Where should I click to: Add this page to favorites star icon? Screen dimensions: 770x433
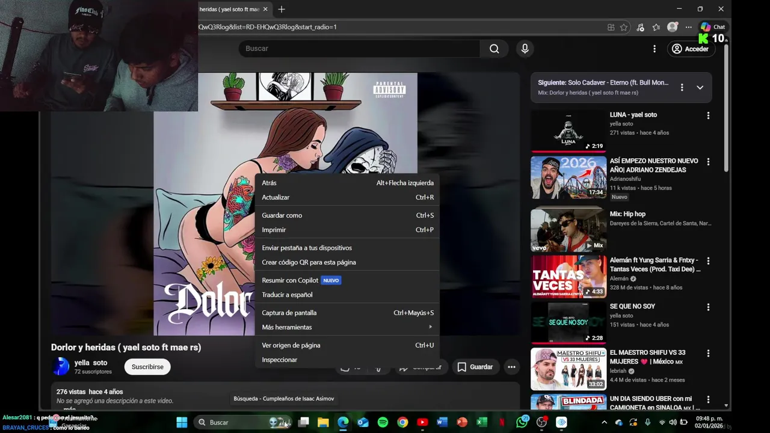click(624, 27)
